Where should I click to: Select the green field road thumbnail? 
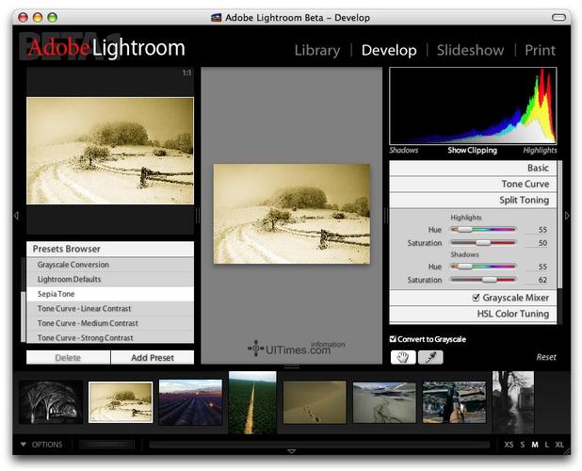(x=252, y=403)
